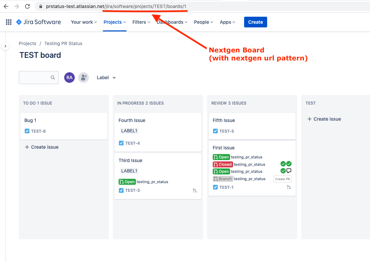Click the plus icon in TEST column
This screenshot has width=370, height=262.
click(309, 119)
